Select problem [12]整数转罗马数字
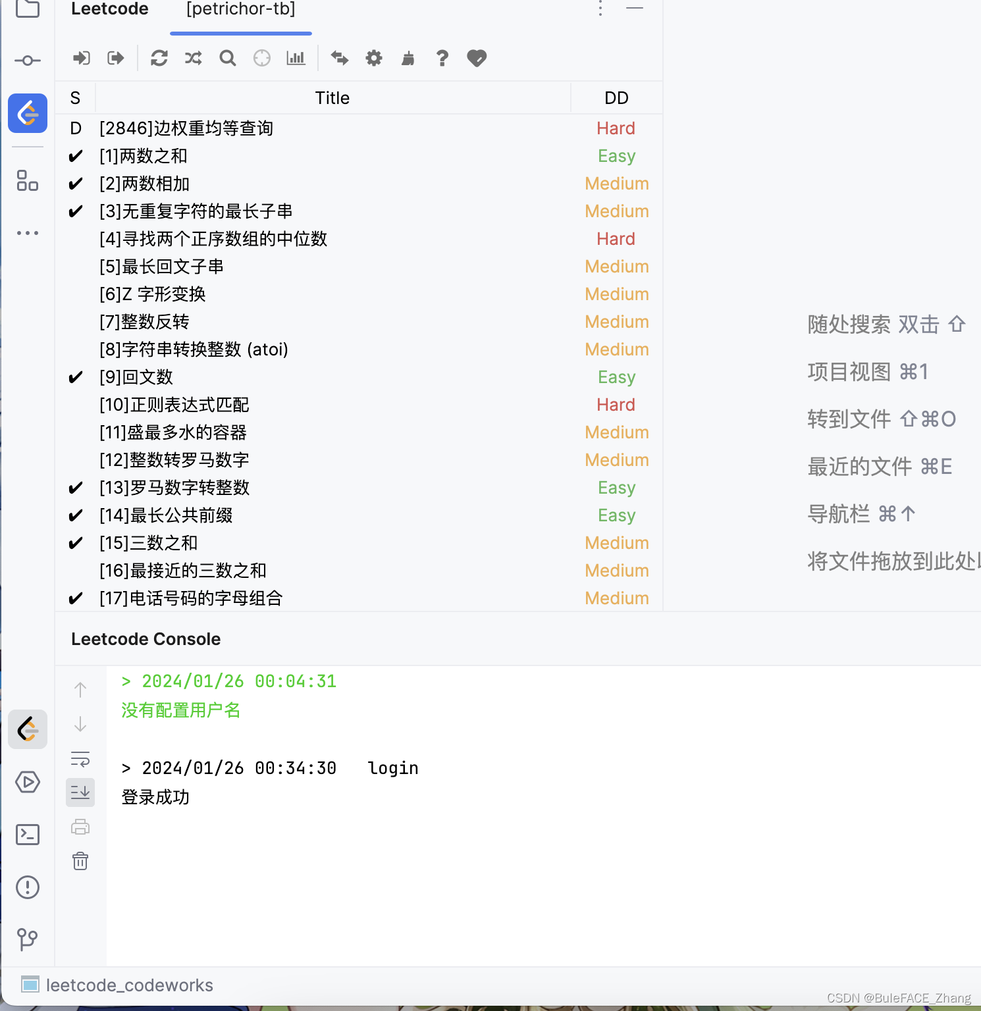Screen dimensions: 981x1011 pyautogui.click(x=359, y=460)
